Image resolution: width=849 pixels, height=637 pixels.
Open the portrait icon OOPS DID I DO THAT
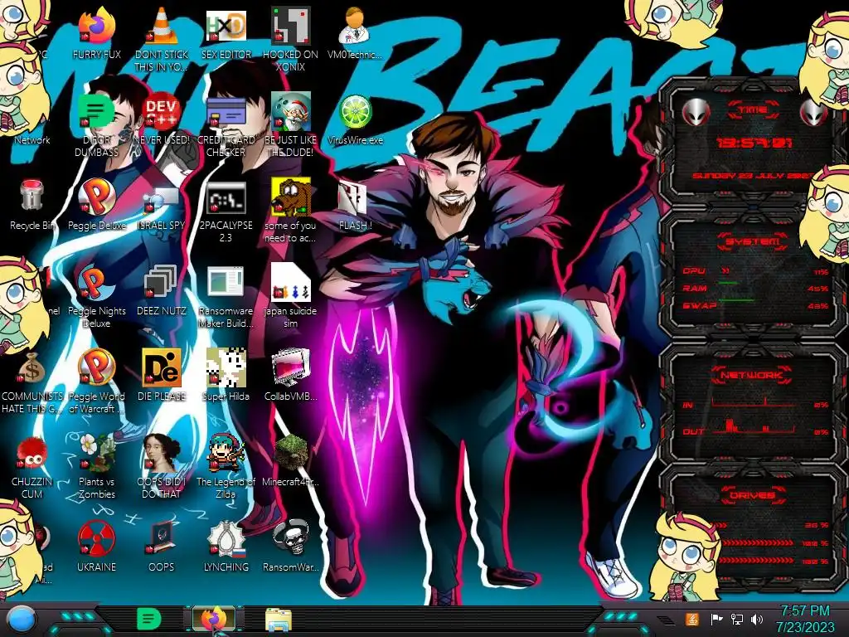pos(161,453)
